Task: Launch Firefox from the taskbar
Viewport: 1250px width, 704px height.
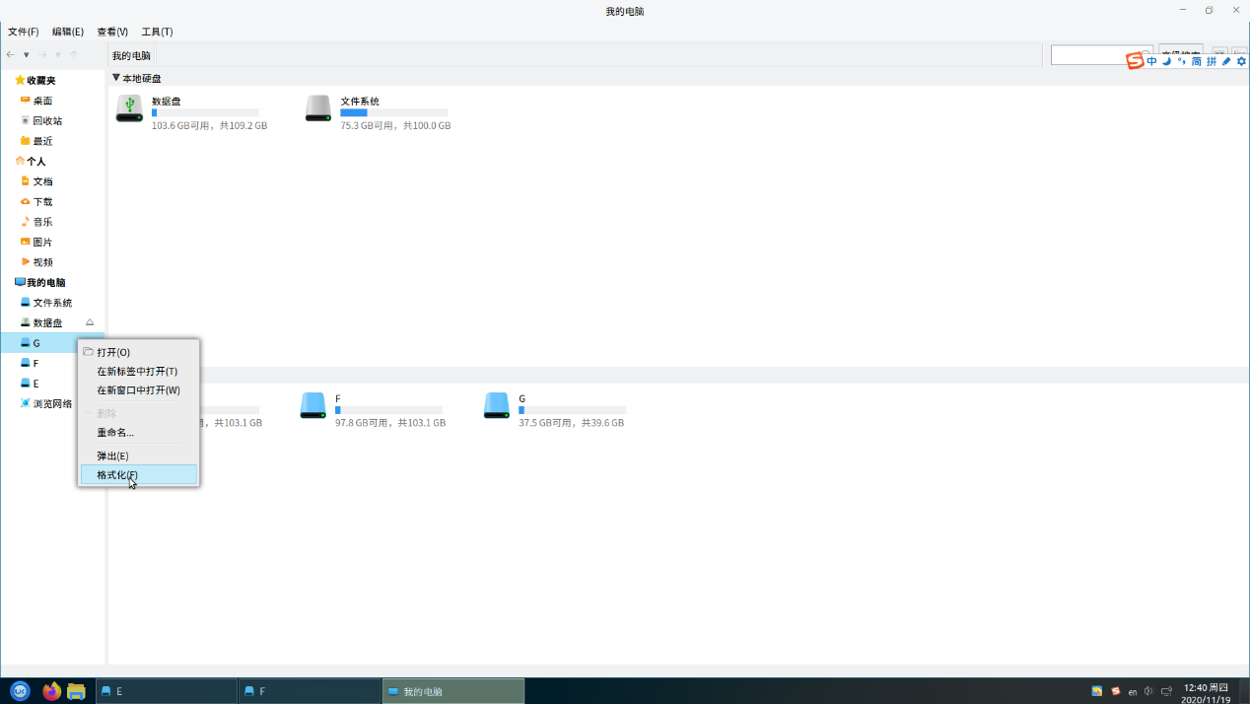Action: tap(52, 691)
